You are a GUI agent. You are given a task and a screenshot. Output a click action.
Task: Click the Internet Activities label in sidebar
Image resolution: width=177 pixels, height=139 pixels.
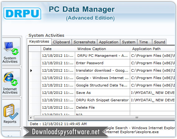[10, 91]
